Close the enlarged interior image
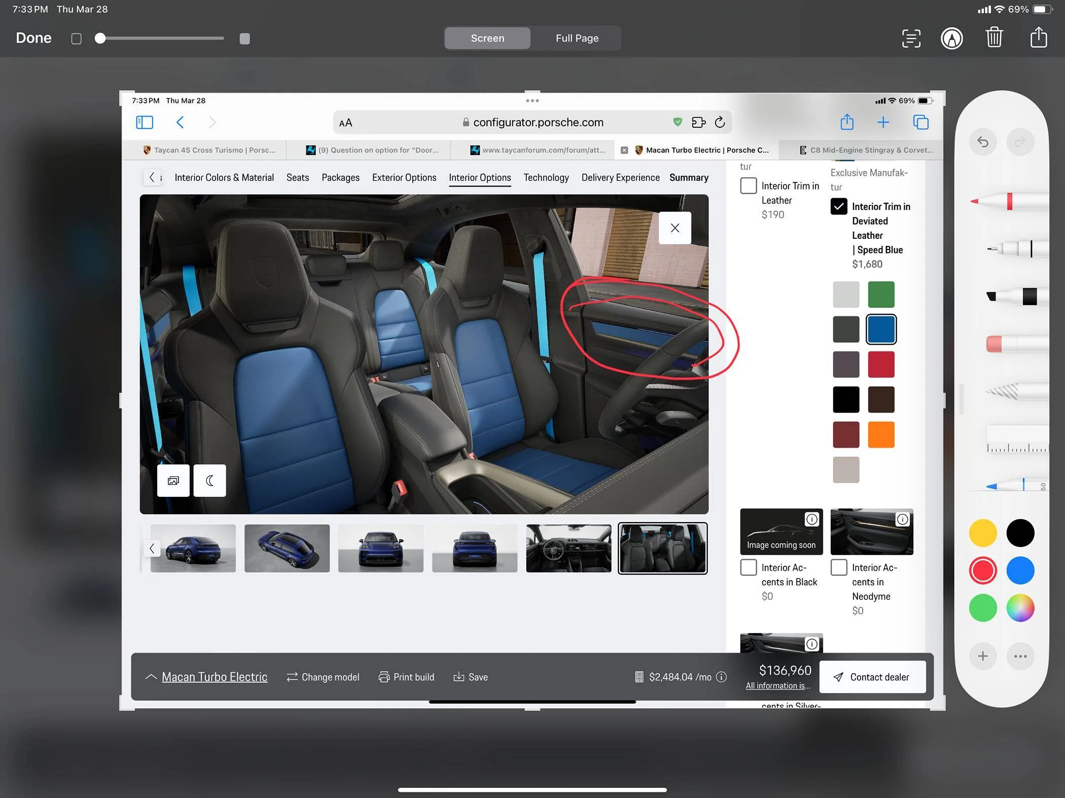Screen dimensions: 1065x798 pyautogui.click(x=674, y=228)
